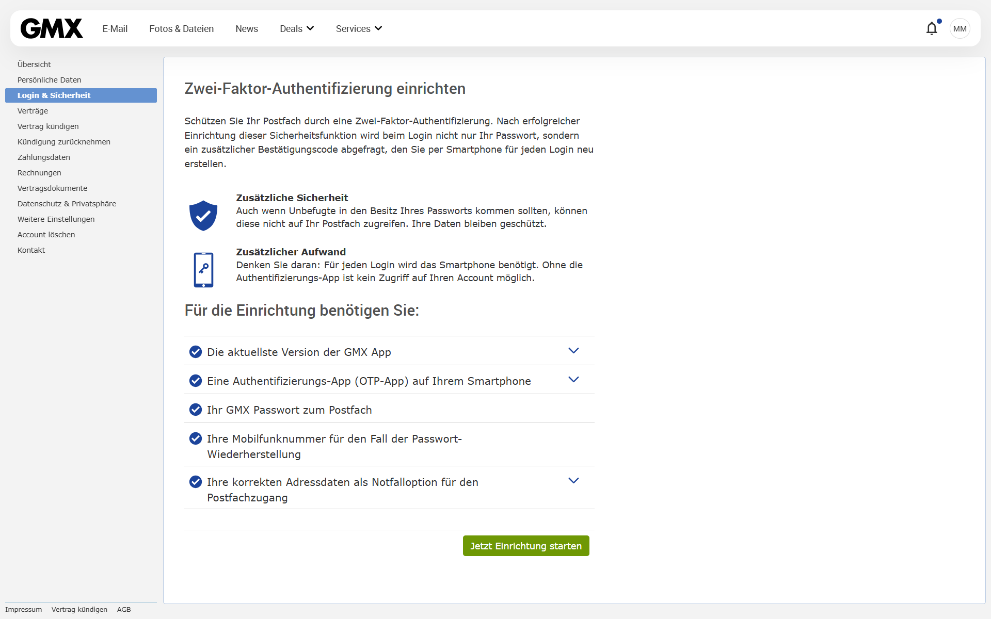Screen dimensions: 991x619
Task: Select Persönliche Daten in sidebar
Action: coord(49,80)
